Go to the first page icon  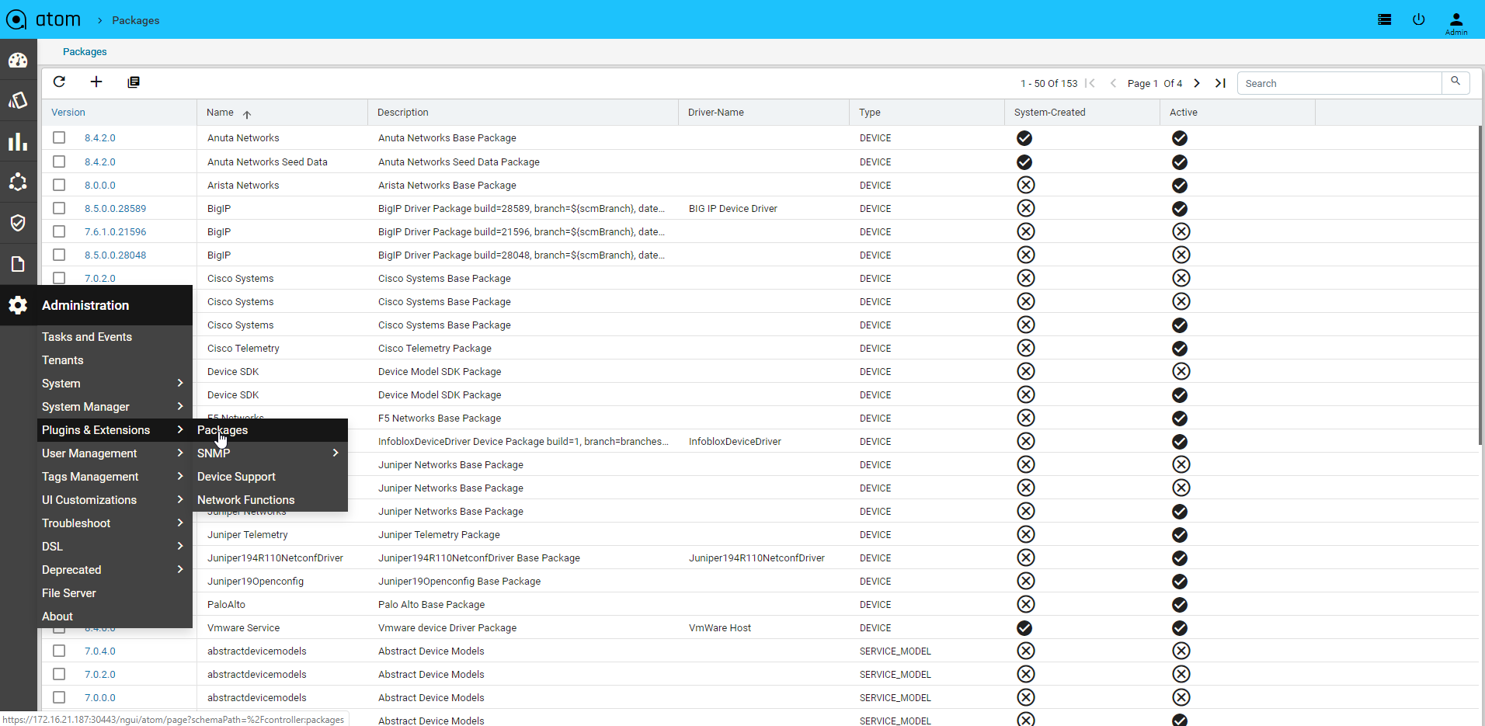point(1090,83)
